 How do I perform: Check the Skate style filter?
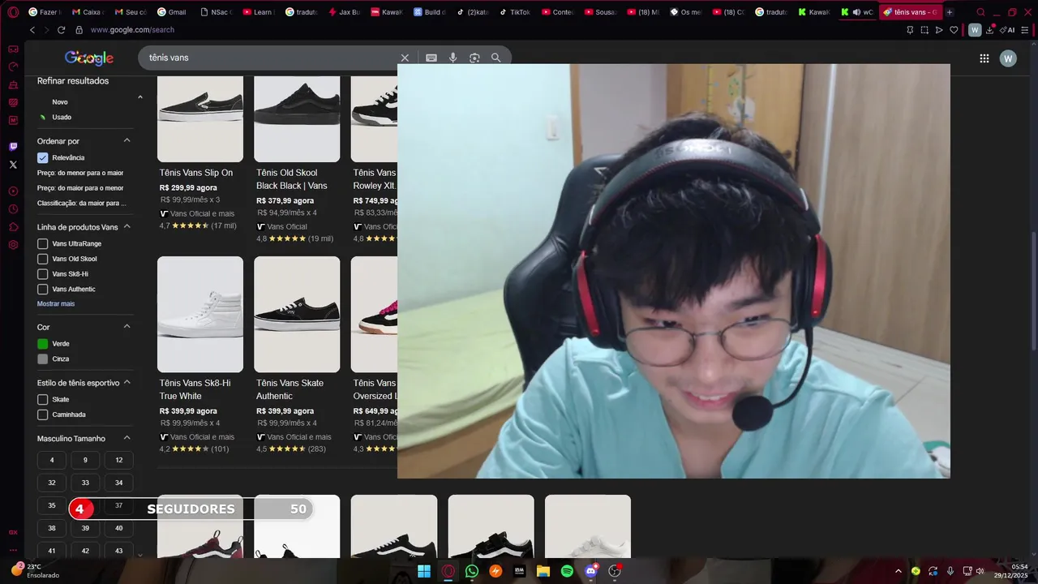click(x=43, y=399)
